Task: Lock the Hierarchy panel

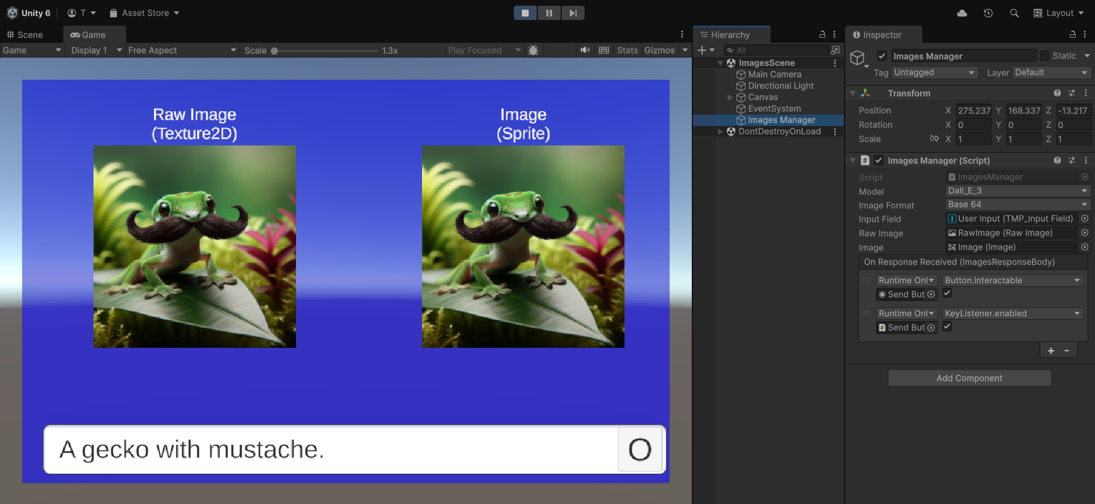Action: tap(822, 35)
